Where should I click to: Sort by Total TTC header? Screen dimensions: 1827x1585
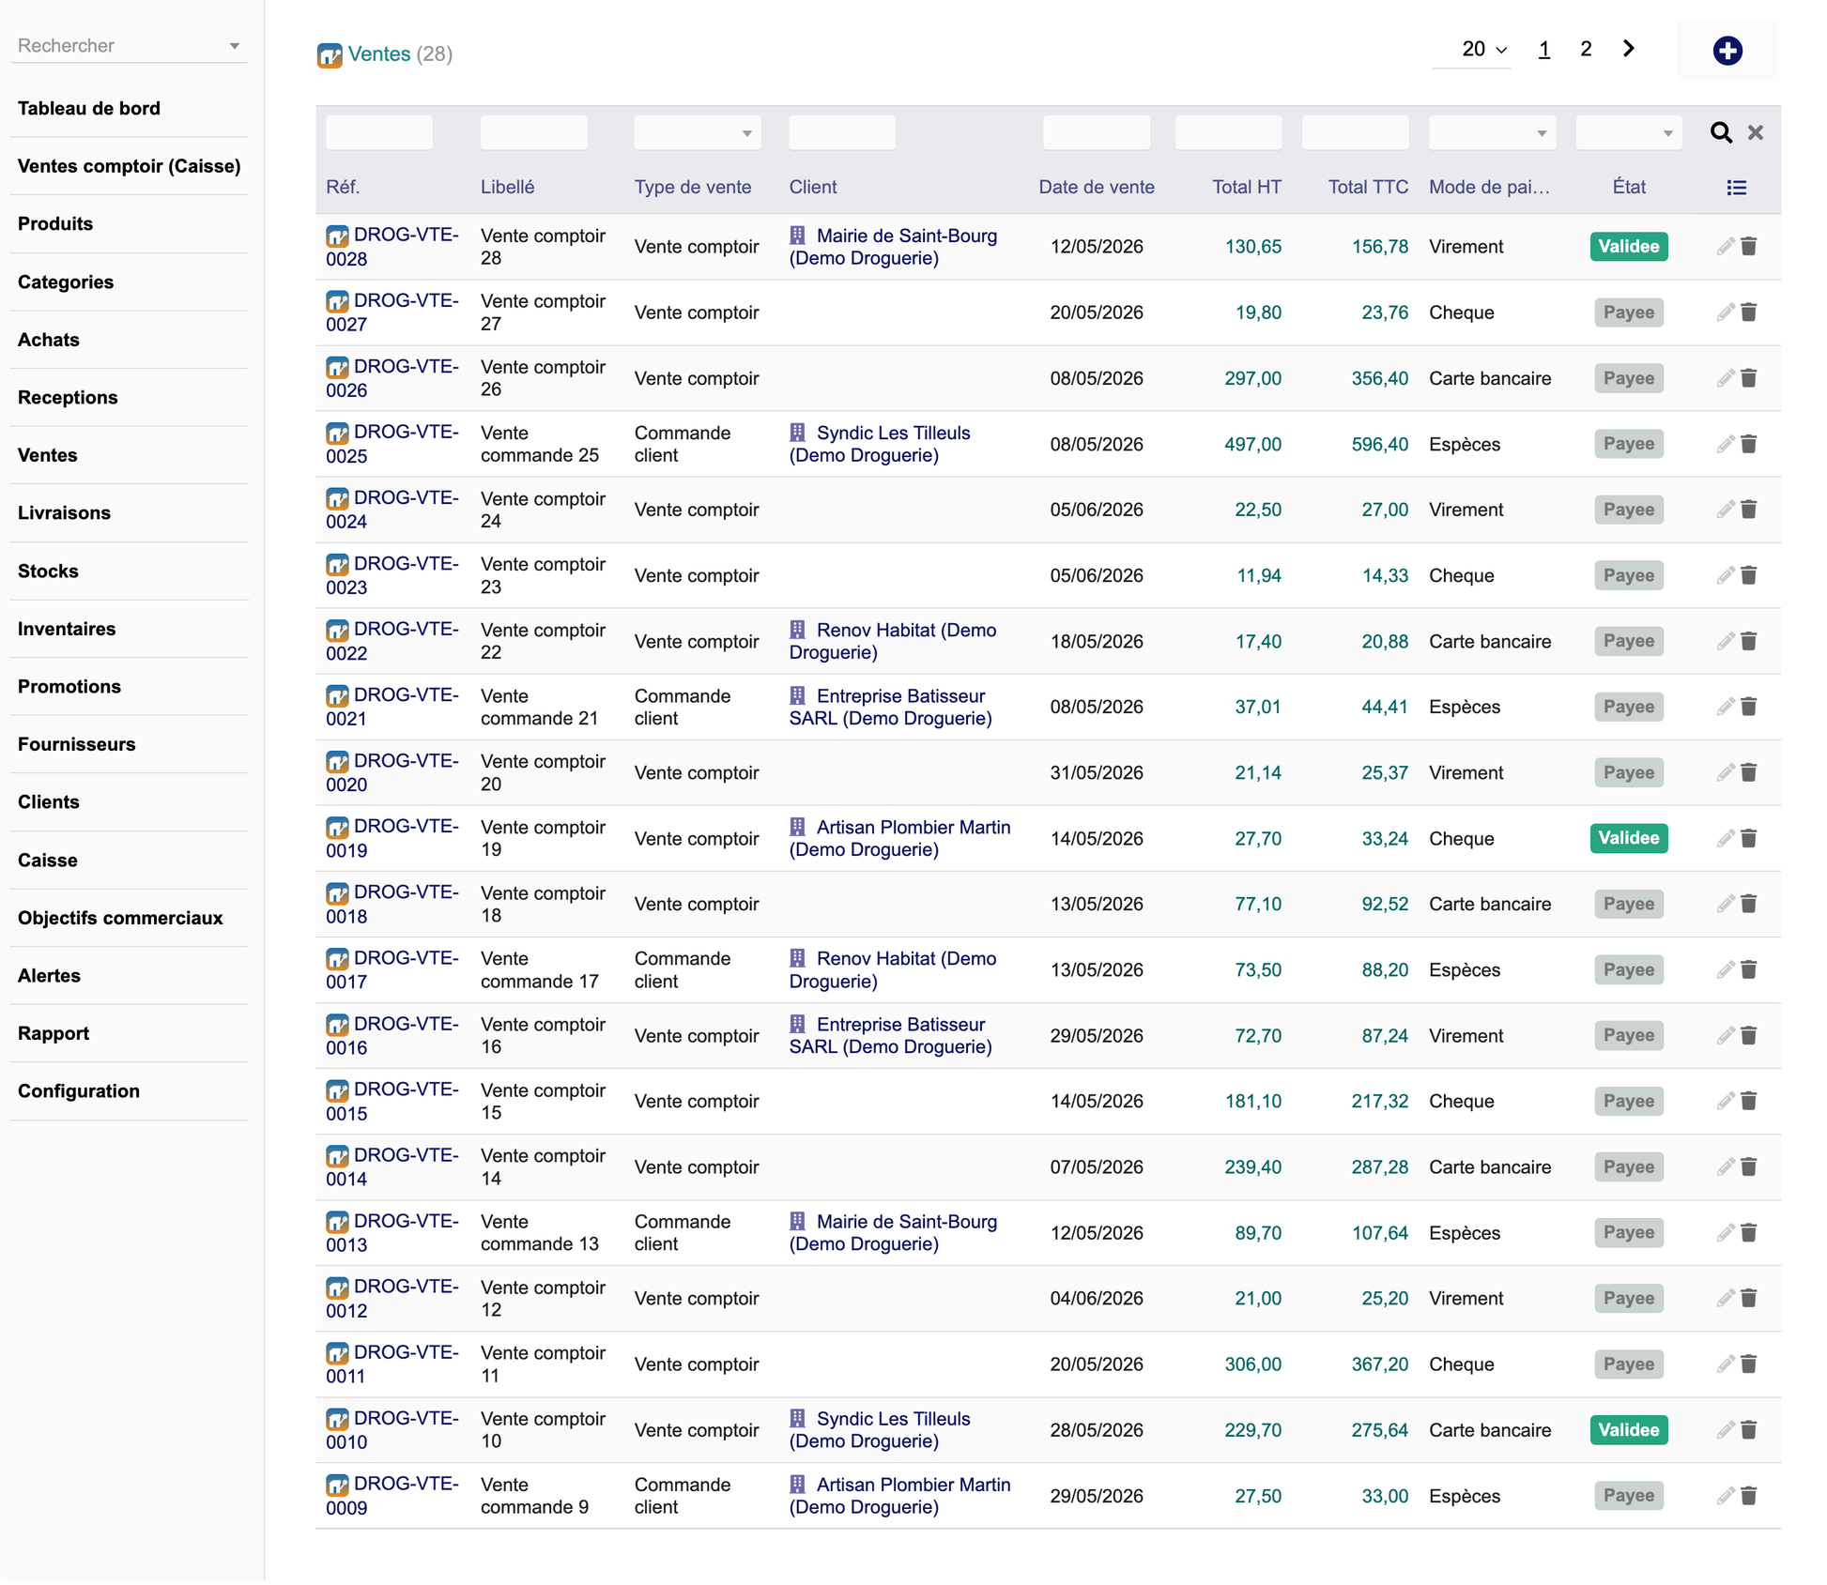click(1368, 187)
